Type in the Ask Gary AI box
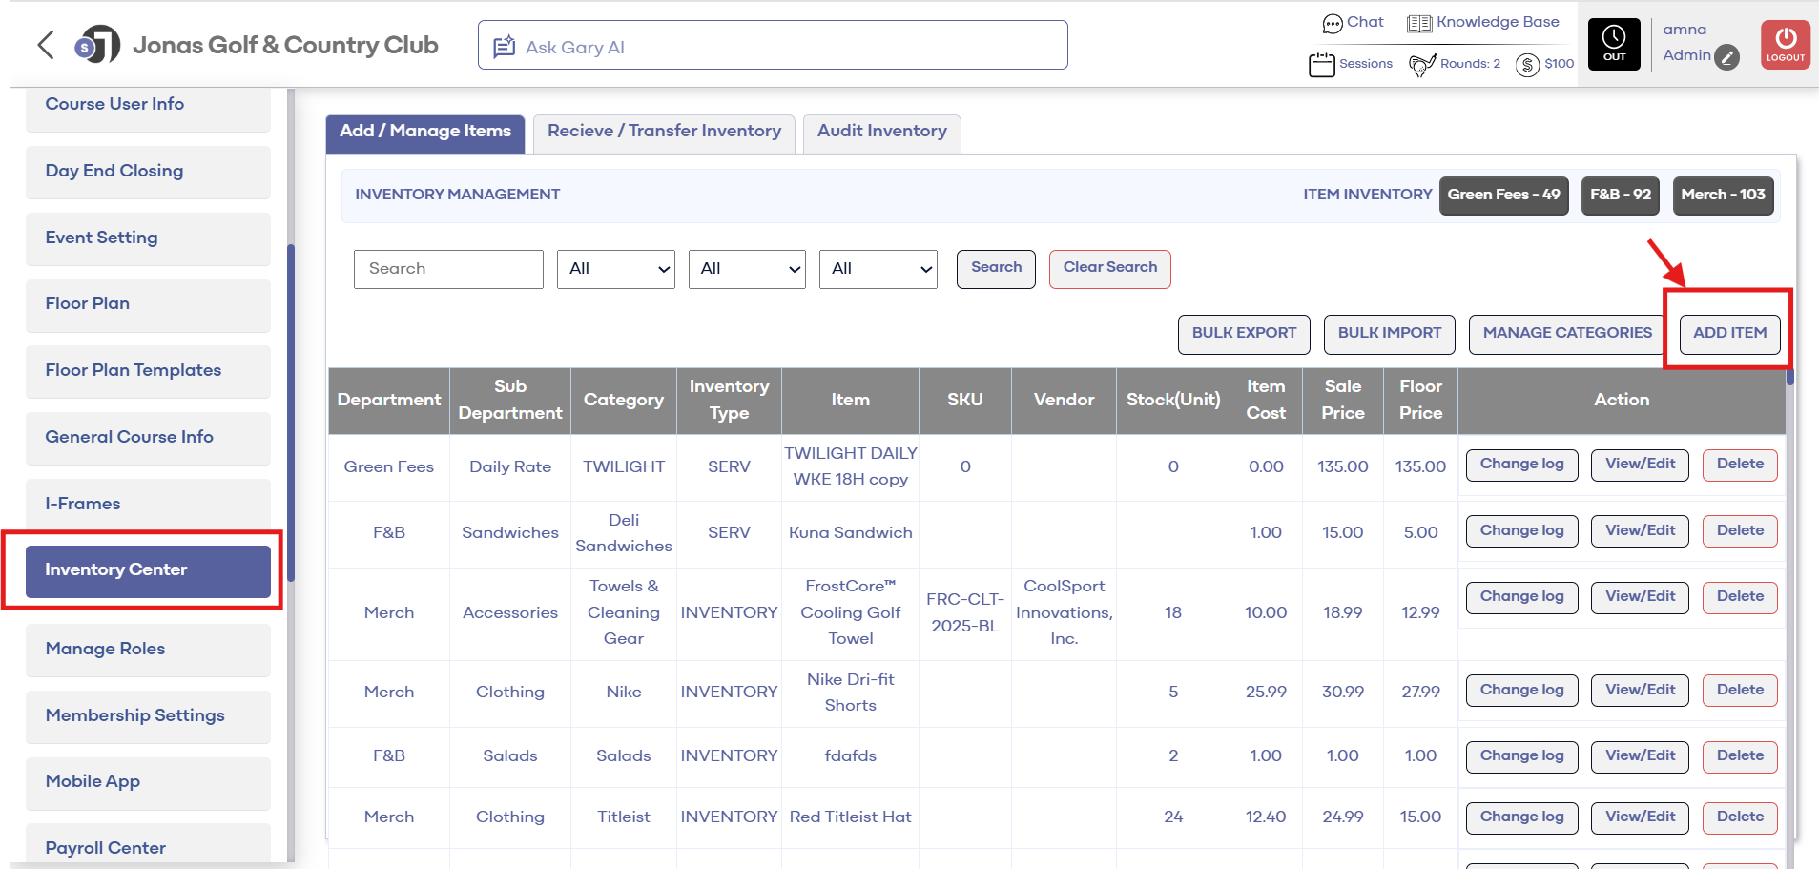Screen dimensions: 1819x869 tap(773, 46)
